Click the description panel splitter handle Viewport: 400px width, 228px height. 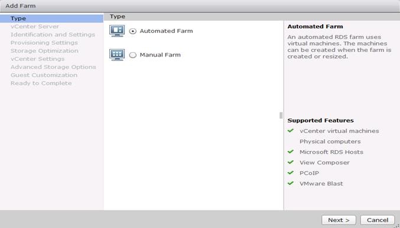pyautogui.click(x=281, y=115)
